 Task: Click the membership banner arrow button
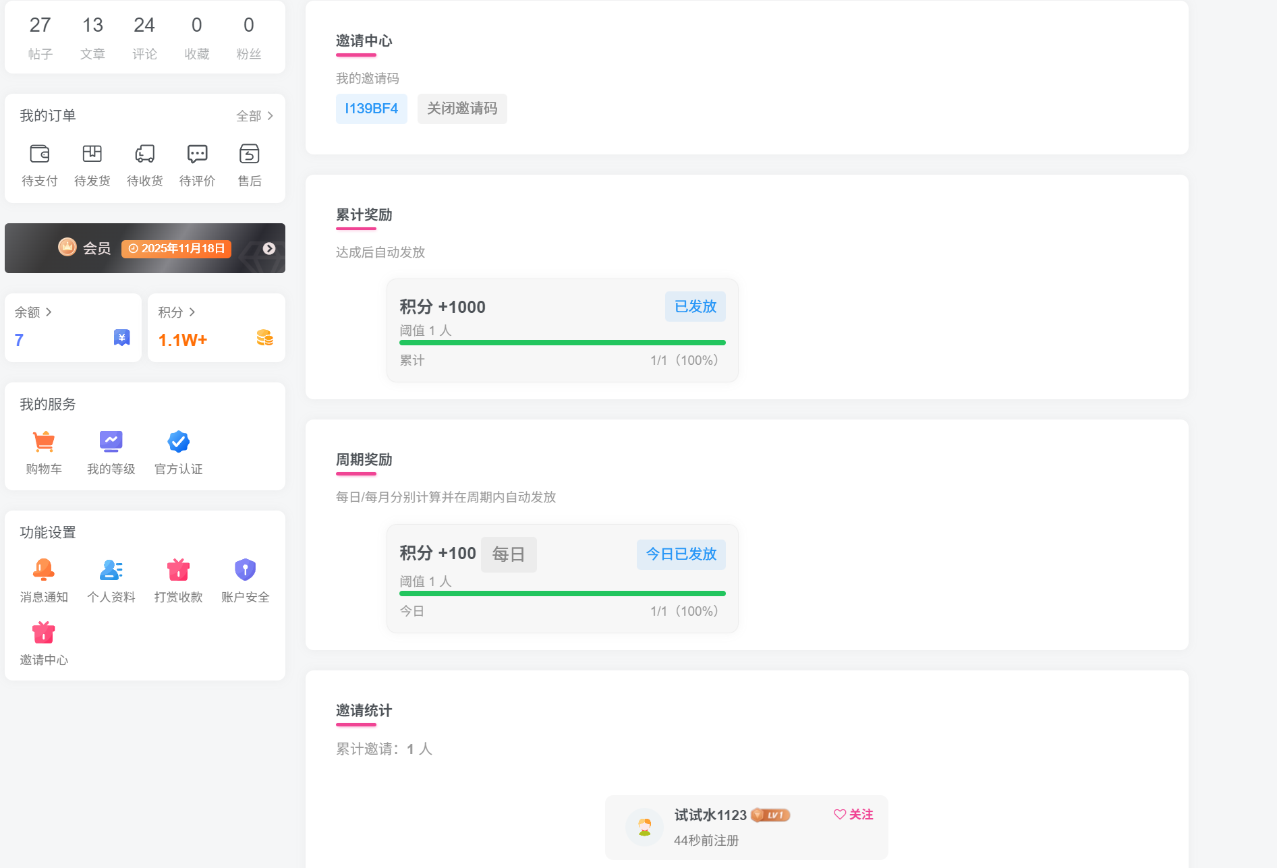(269, 248)
